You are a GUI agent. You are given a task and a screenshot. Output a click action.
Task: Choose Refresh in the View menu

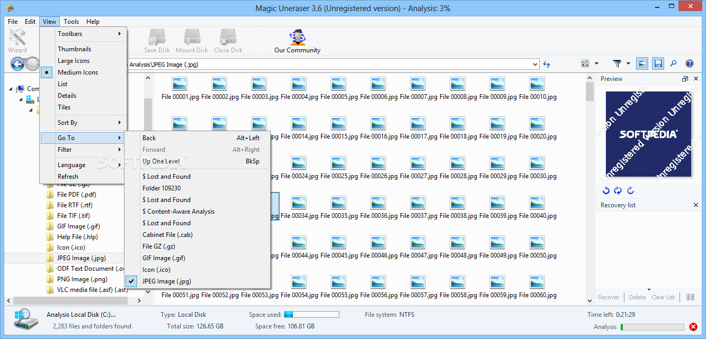click(83, 177)
